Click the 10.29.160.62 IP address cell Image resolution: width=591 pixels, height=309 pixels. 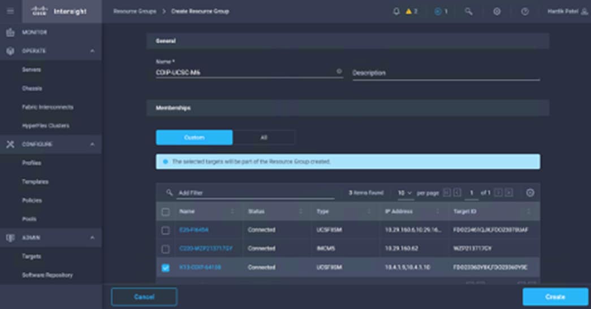pos(402,249)
